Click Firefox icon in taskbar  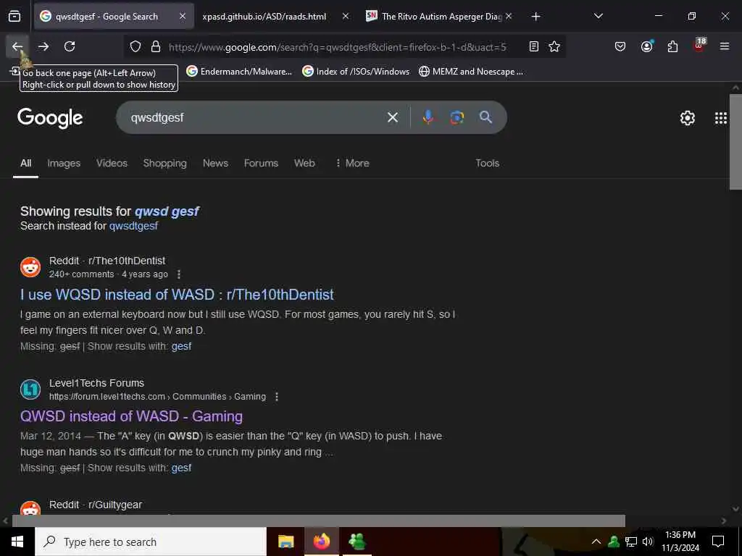tap(321, 542)
